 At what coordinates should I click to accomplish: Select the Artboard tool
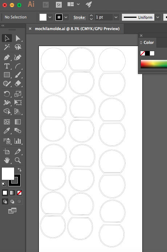click(7, 152)
